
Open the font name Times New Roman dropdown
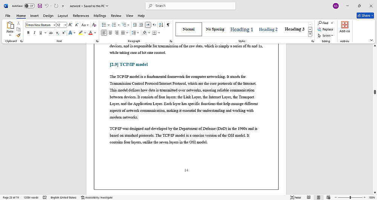click(x=55, y=25)
